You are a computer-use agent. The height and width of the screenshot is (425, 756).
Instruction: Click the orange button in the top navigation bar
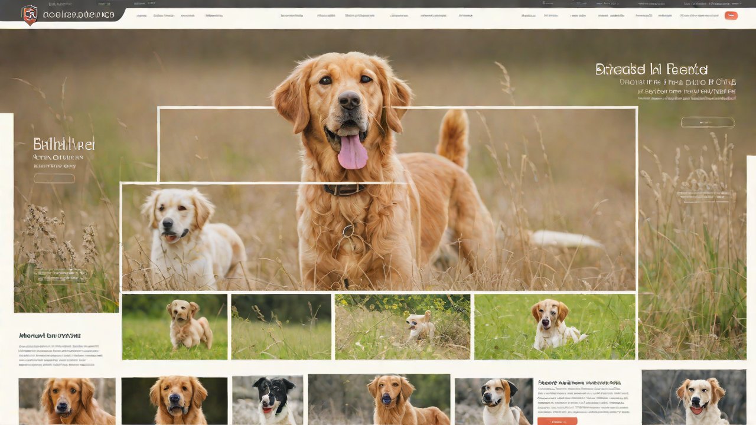[x=731, y=15]
